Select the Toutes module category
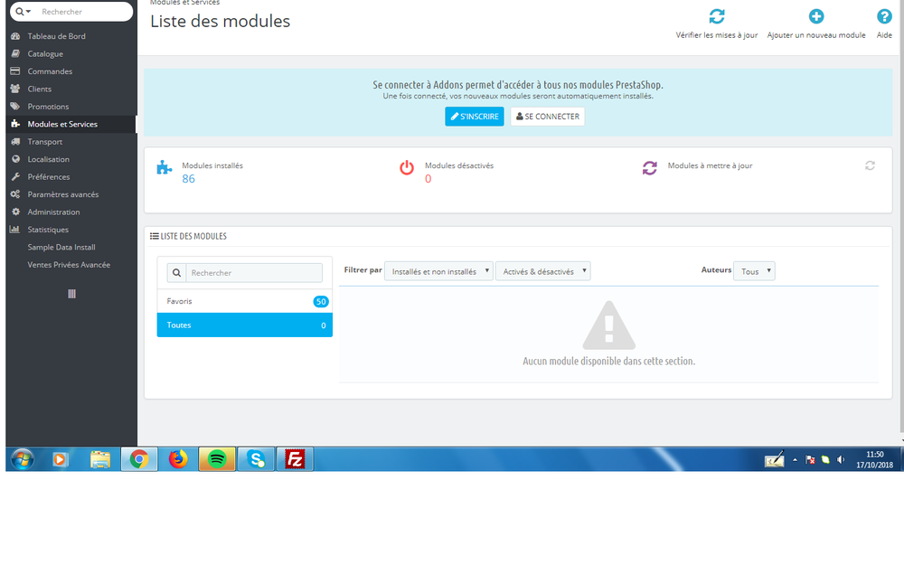Viewport: 904px width, 565px height. [x=244, y=325]
